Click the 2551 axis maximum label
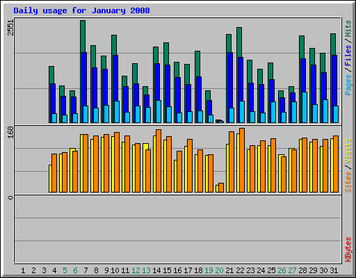This screenshot has height=278, width=356. click(x=10, y=28)
